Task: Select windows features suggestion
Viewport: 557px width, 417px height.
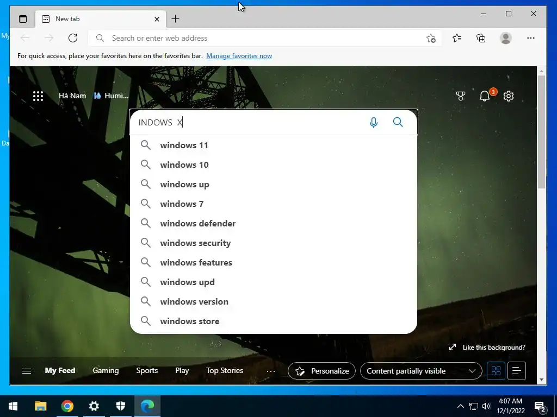Action: point(274,262)
